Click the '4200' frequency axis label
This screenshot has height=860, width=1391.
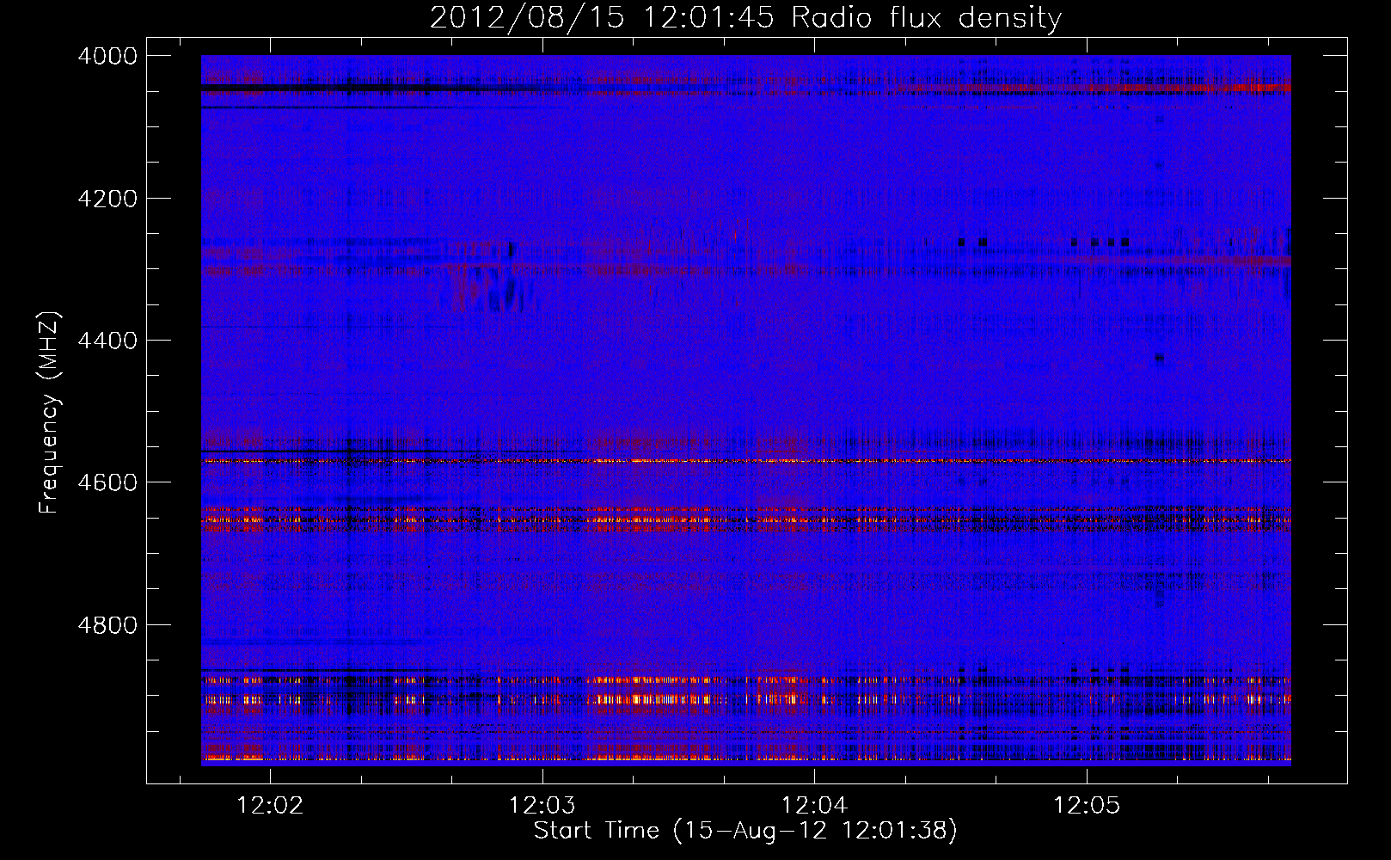point(107,199)
